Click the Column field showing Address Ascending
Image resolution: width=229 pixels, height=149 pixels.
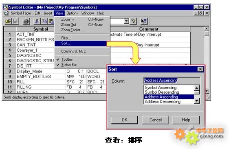172,81
